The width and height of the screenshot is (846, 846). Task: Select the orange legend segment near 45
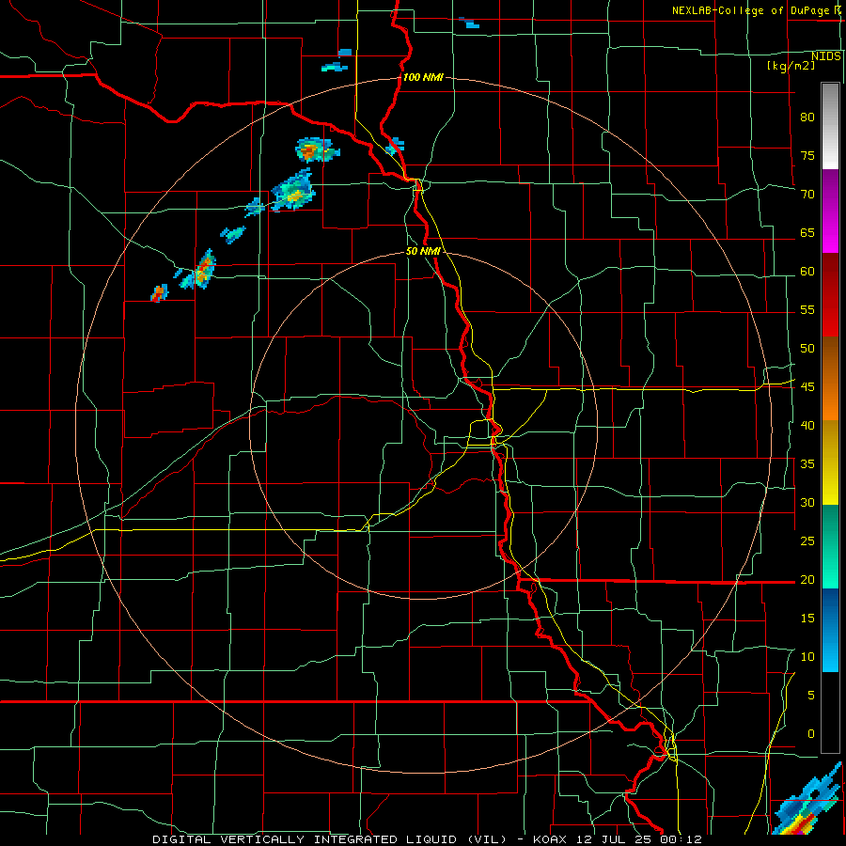[830, 399]
